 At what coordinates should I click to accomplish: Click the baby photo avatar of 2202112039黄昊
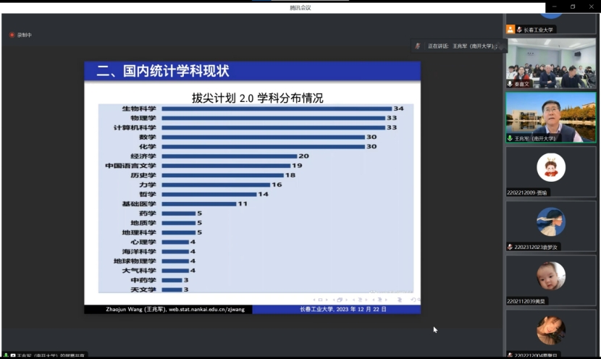pyautogui.click(x=551, y=276)
